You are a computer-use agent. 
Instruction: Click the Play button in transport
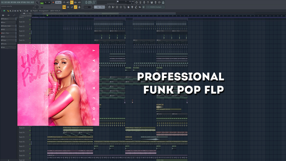click(x=46, y=2)
